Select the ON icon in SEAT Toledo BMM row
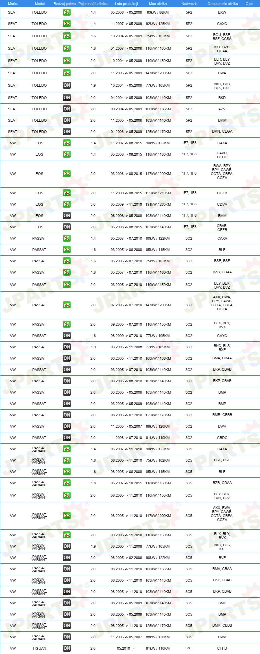The width and height of the screenshot is (260, 654). click(x=67, y=120)
